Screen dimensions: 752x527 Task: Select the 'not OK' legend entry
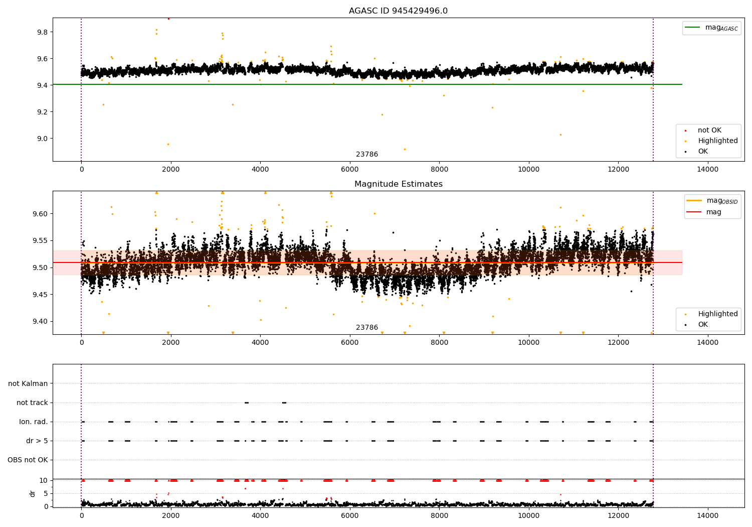point(709,130)
